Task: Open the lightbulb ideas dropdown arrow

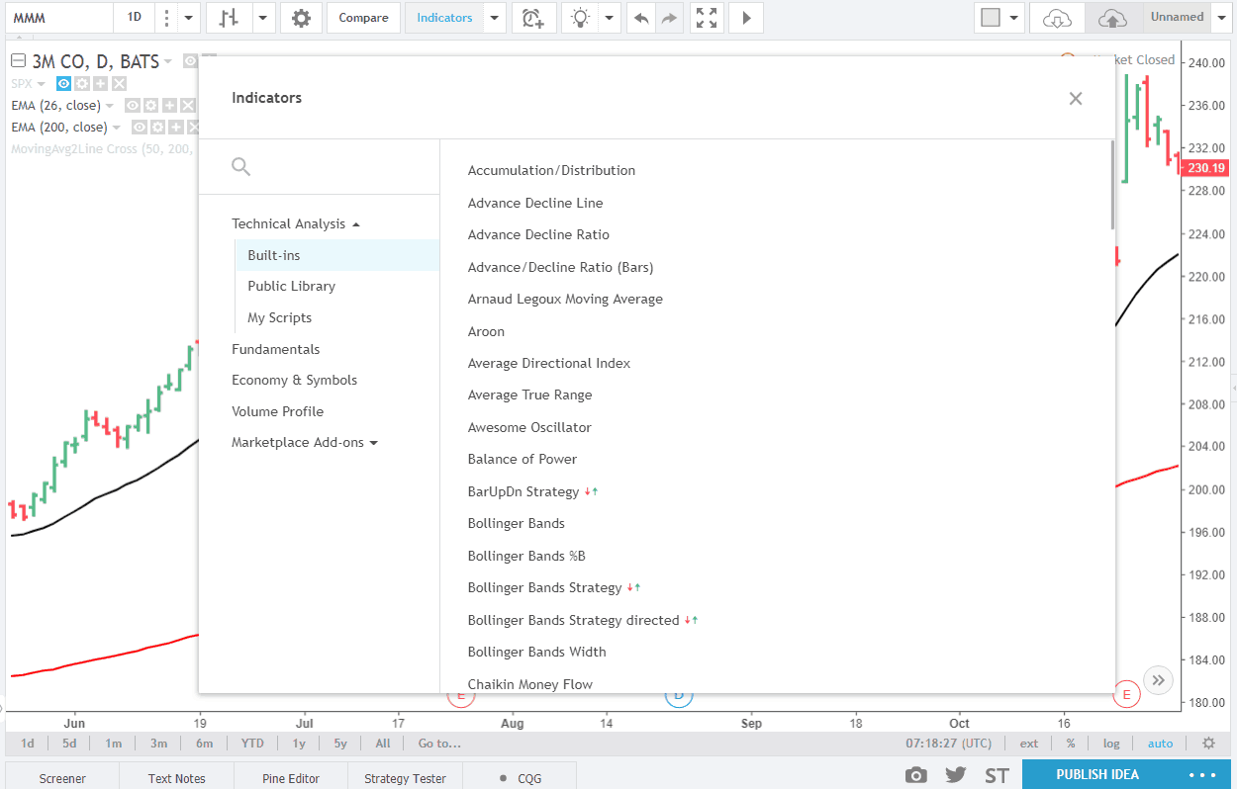Action: (610, 18)
